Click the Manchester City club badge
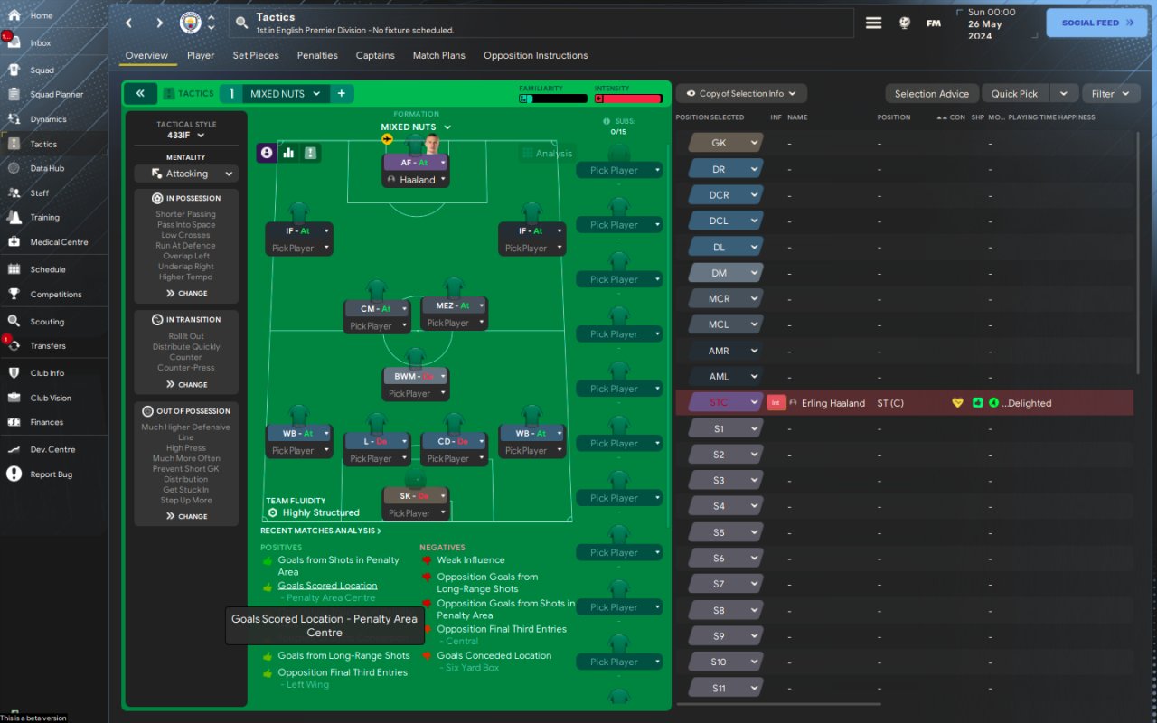Screen dimensions: 1157x723 pyautogui.click(x=191, y=23)
